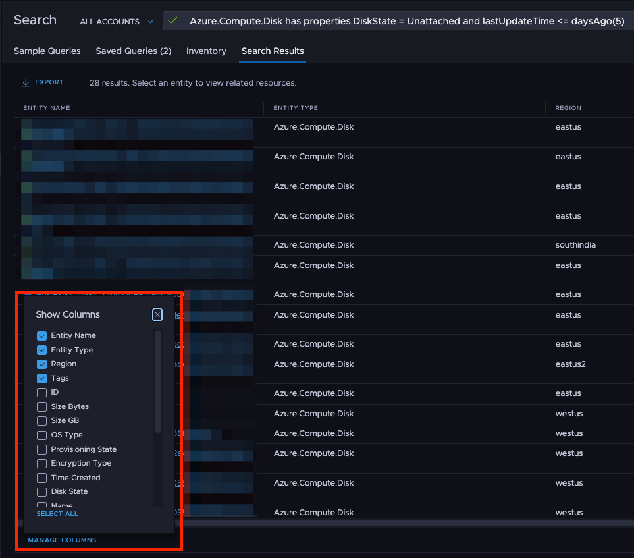Enable the Provisioning State column
This screenshot has width=634, height=558.
41,449
